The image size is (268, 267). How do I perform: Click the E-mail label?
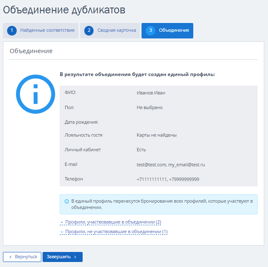point(71,164)
